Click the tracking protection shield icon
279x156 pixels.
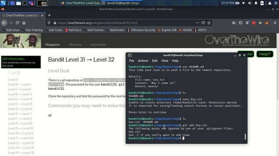pyautogui.click(x=49, y=23)
